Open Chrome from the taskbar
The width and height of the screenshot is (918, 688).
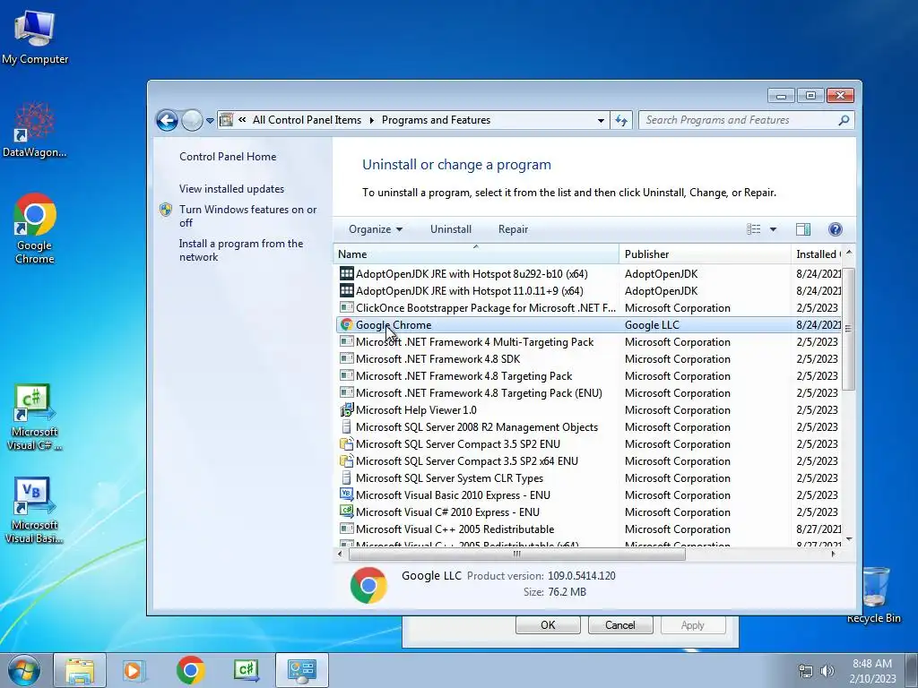tap(190, 670)
